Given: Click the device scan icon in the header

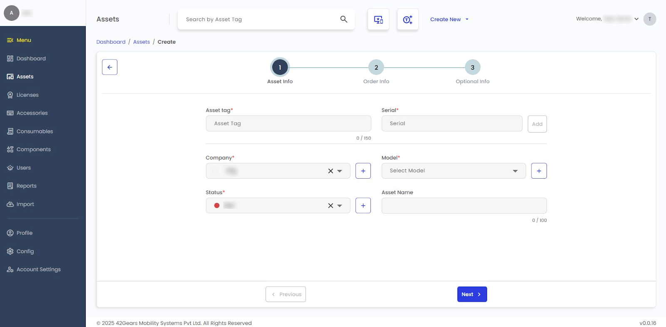Looking at the screenshot, I should 378,20.
